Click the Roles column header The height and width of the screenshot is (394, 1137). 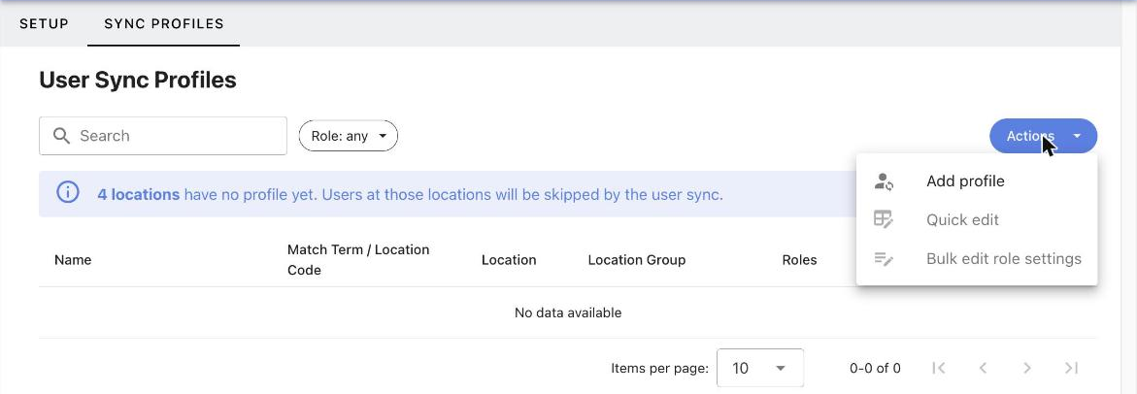[799, 260]
